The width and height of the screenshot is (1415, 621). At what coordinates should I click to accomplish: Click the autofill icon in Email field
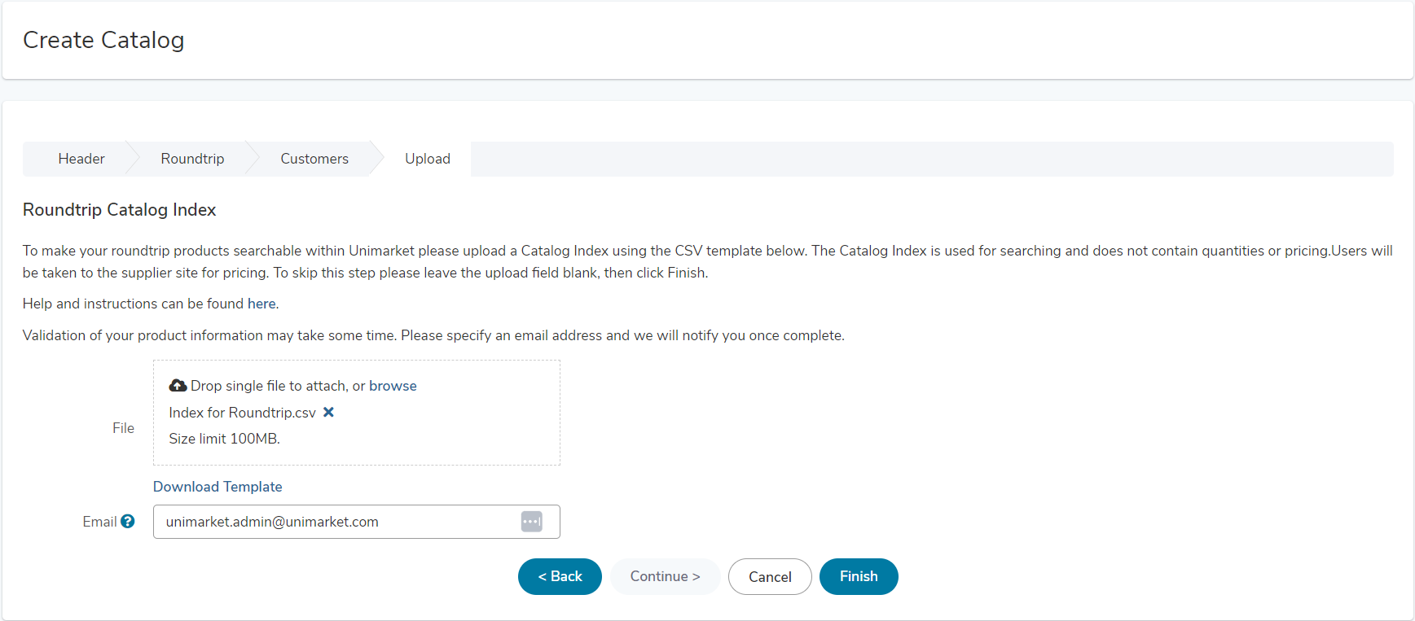pyautogui.click(x=532, y=522)
